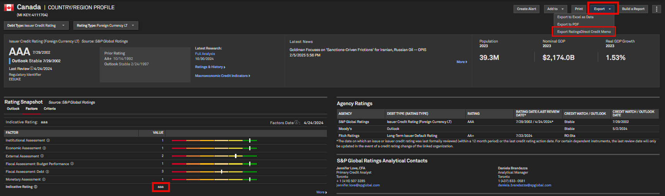The image size is (665, 196).
Task: Click the Fitch Ratings agency row
Action: tap(498, 136)
